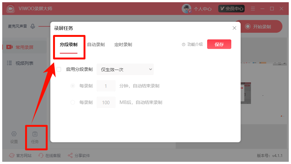Click the ViWOO recorder logo icon
This screenshot has height=164, width=291.
10,9
